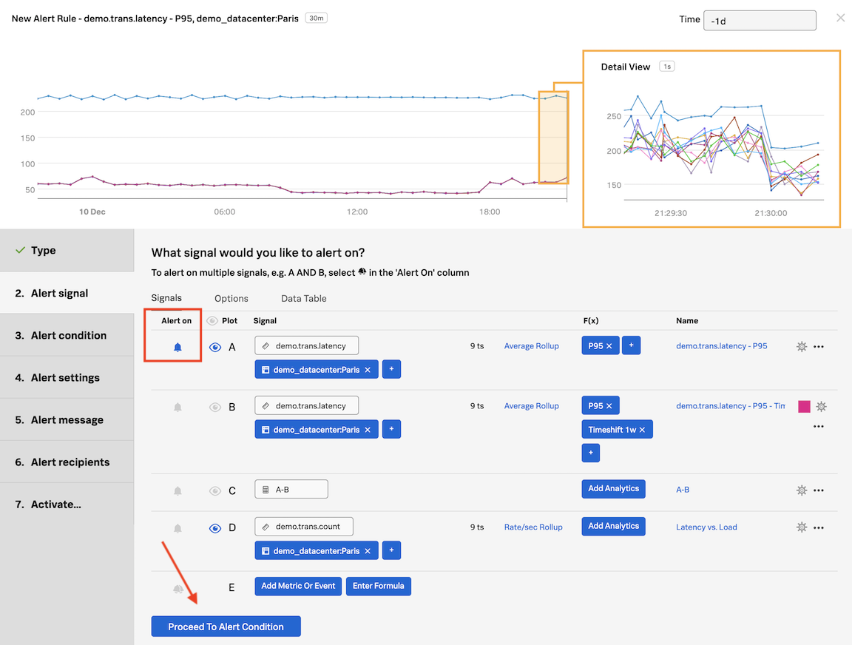Image resolution: width=852 pixels, height=645 pixels.
Task: Remove P95 function from signal A
Action: pyautogui.click(x=609, y=346)
